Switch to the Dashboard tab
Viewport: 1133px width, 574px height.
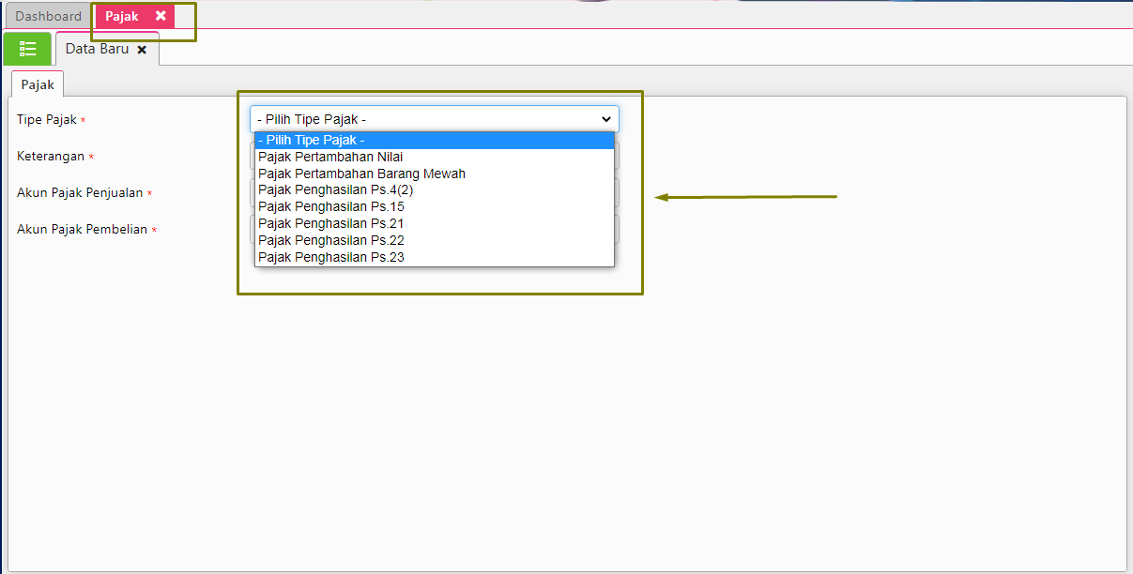point(48,16)
